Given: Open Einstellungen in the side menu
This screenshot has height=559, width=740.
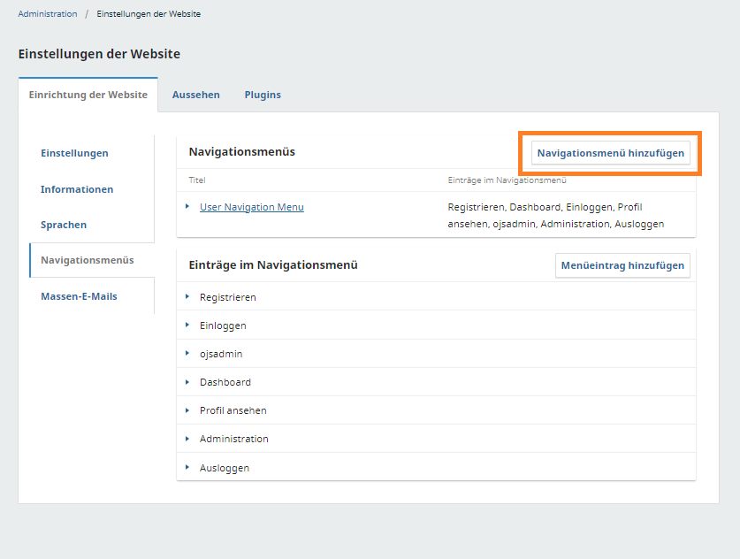Looking at the screenshot, I should coord(74,153).
